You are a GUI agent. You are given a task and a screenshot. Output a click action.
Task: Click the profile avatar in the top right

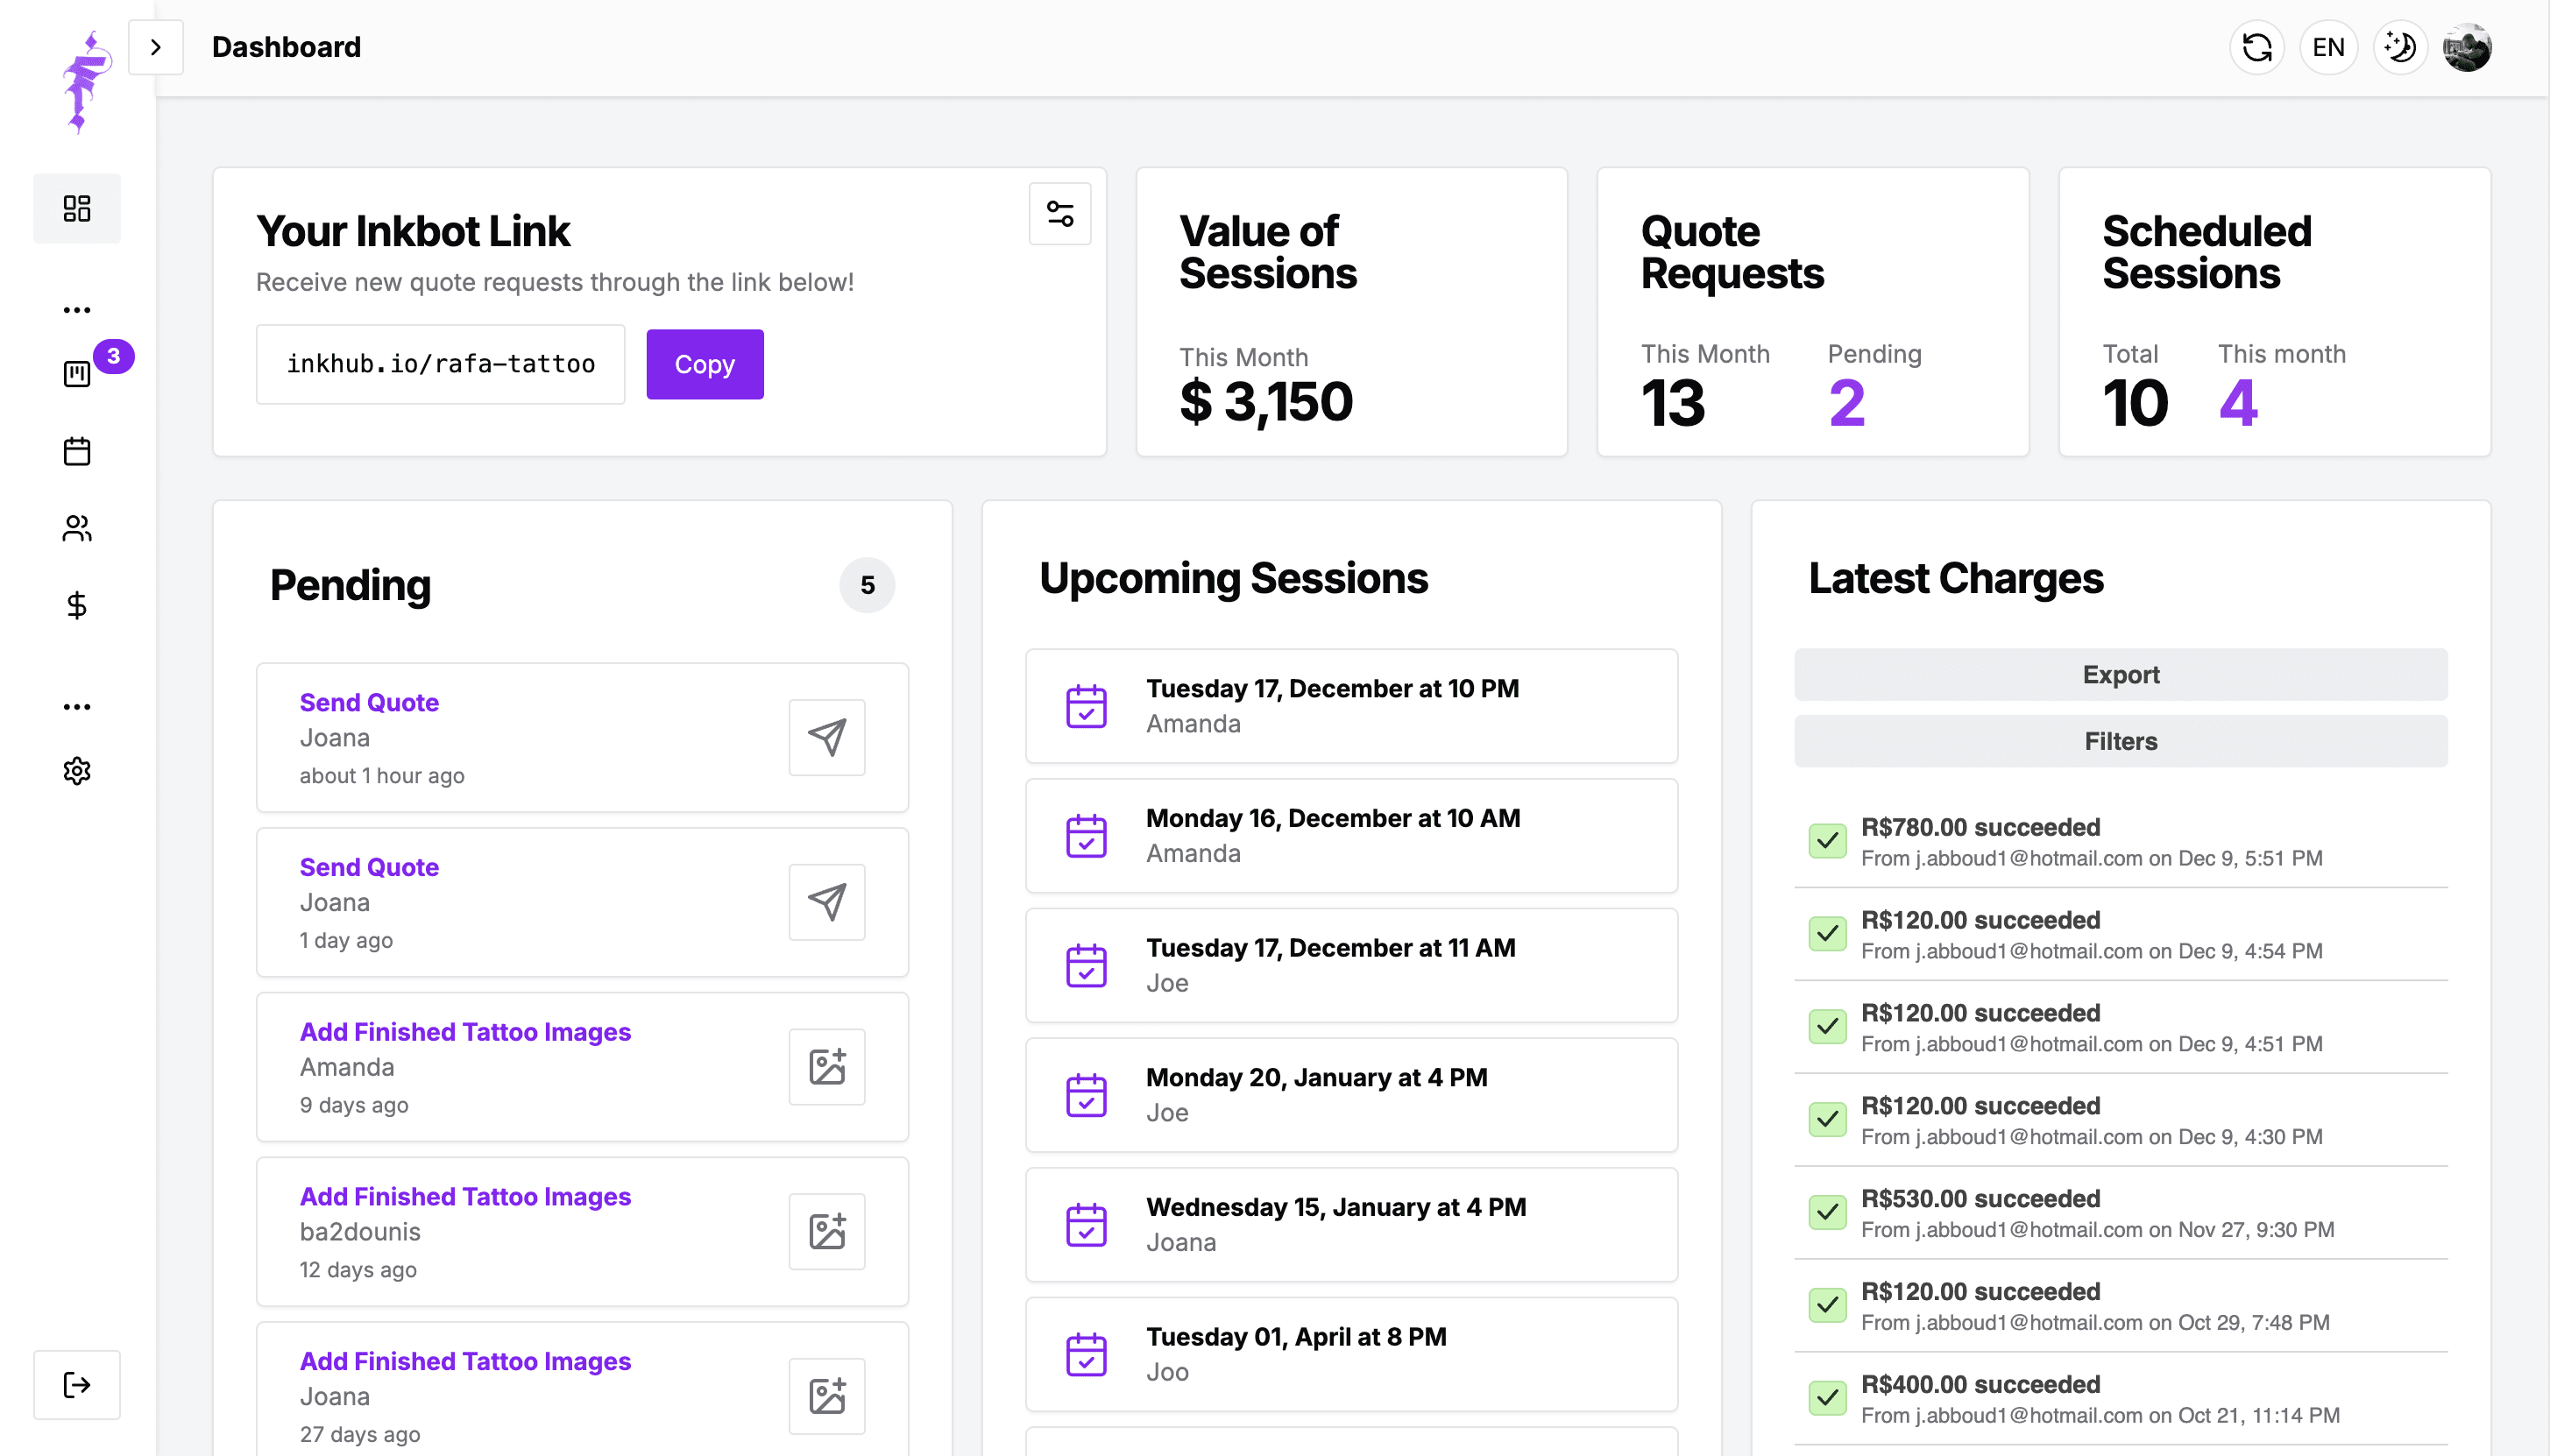pos(2468,47)
